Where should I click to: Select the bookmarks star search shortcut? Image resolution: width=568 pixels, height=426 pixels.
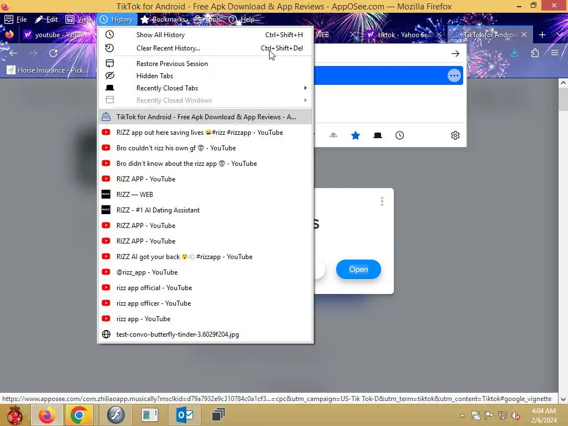tap(356, 135)
